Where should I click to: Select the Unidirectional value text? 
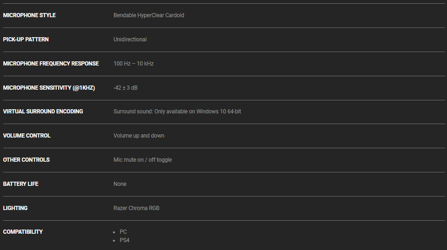pyautogui.click(x=130, y=39)
